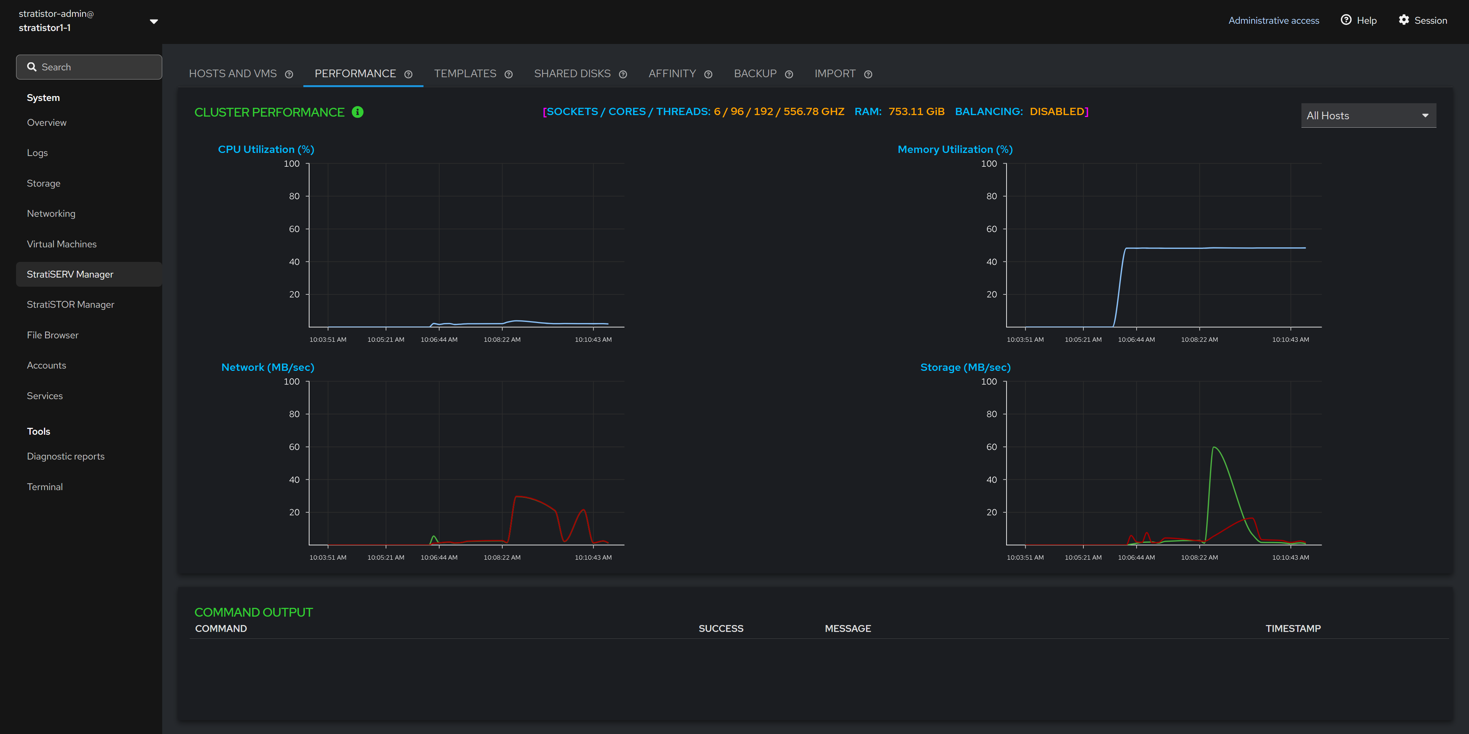Click the question icon beside Templates

[509, 75]
